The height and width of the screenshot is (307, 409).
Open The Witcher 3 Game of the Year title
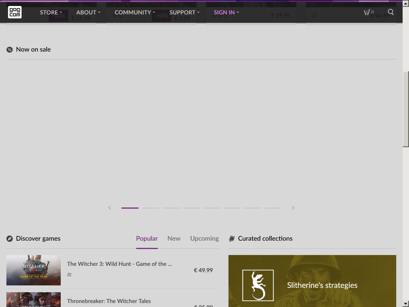click(x=119, y=264)
